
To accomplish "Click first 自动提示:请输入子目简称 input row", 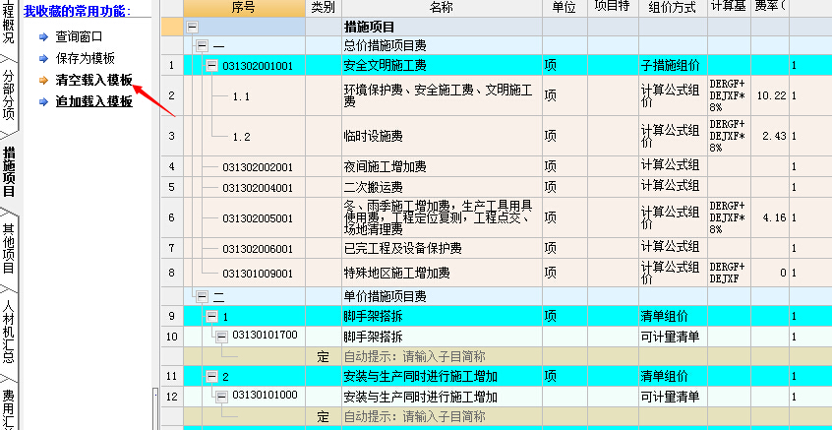I will coord(442,357).
